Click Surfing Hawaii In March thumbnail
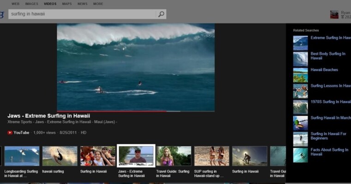The height and width of the screenshot is (184, 351). coord(300,123)
